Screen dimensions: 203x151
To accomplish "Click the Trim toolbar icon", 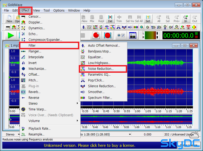I will tap(119, 19).
